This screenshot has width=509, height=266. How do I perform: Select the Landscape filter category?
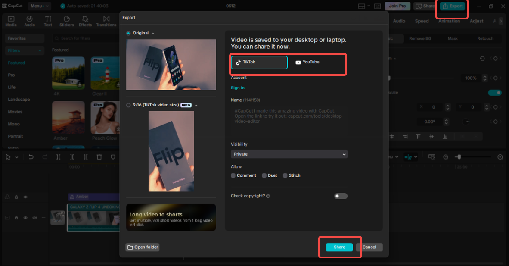pyautogui.click(x=19, y=100)
